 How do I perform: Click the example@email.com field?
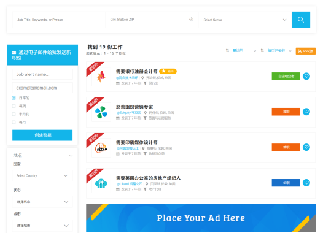tap(42, 88)
